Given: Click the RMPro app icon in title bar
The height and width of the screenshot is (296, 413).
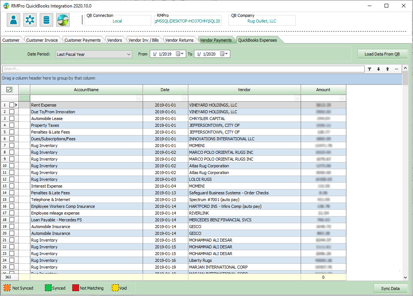Looking at the screenshot, I should click(x=6, y=6).
